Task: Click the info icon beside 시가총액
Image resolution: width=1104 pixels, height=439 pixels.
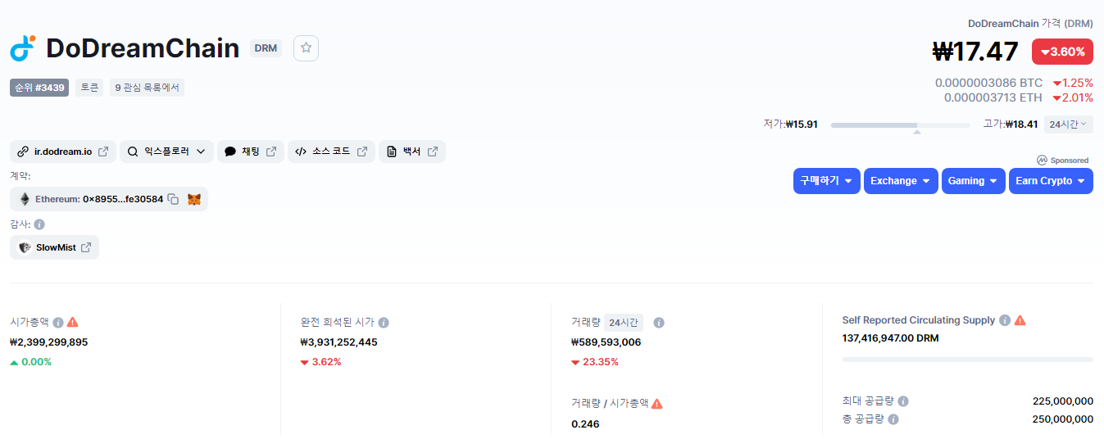Action: (x=58, y=322)
